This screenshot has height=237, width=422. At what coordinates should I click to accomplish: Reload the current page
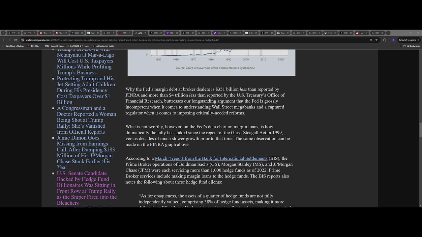tap(15, 40)
